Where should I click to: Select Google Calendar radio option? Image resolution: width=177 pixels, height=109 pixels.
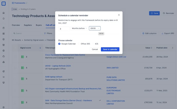tap(59, 44)
